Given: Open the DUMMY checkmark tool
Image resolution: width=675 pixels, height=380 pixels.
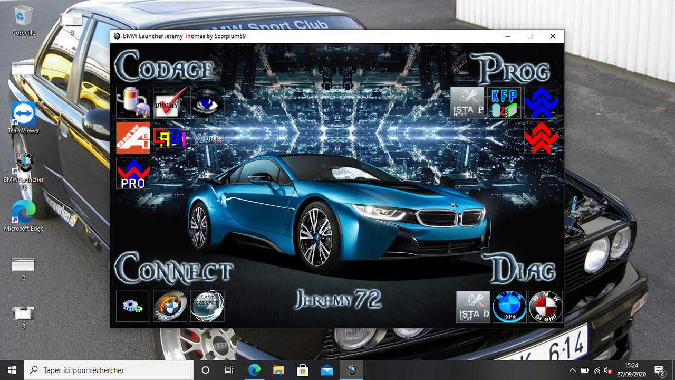Looking at the screenshot, I should coord(170,102).
